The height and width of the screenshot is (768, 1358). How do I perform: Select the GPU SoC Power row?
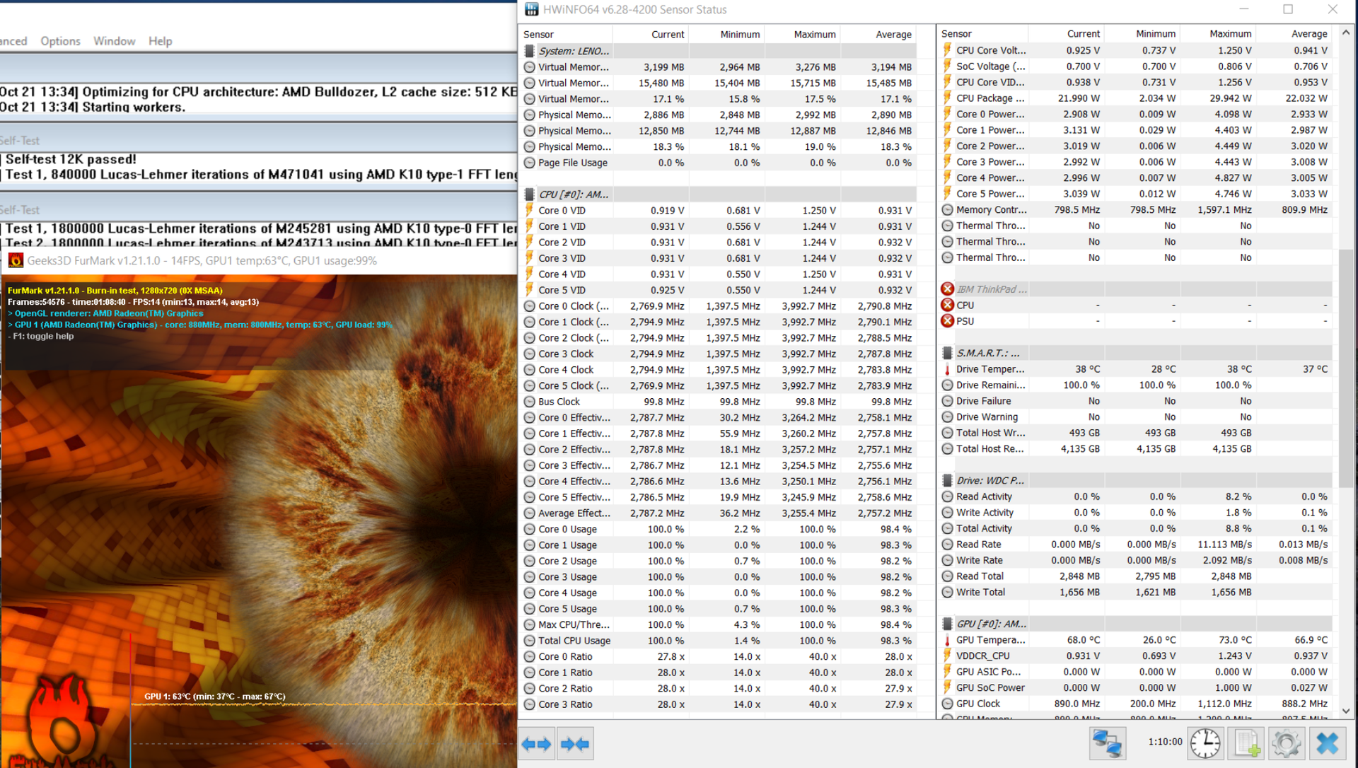click(x=1136, y=687)
